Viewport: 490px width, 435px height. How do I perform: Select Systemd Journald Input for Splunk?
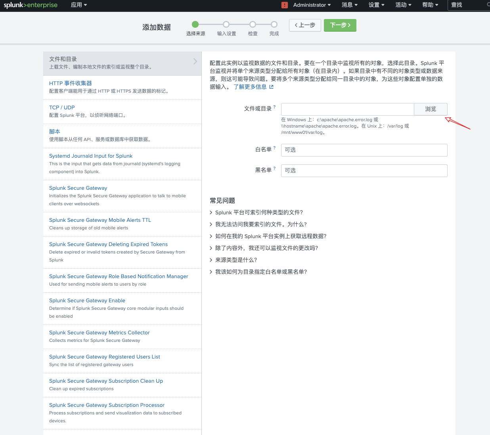click(x=122, y=164)
